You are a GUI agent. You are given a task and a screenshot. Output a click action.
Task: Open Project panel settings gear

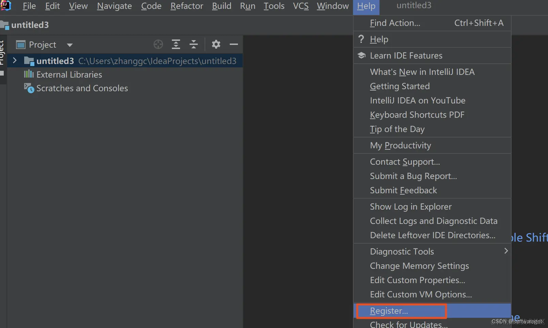[216, 44]
